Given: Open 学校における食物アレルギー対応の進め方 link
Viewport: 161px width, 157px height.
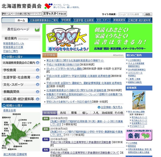Looking at the screenshot, I should point(69,102).
